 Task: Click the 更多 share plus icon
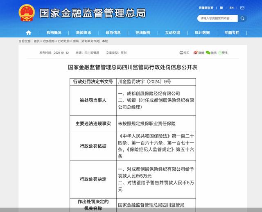(x=220, y=53)
